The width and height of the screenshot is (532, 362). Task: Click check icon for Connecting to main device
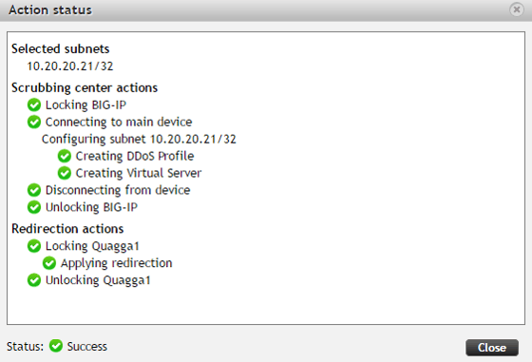click(34, 122)
